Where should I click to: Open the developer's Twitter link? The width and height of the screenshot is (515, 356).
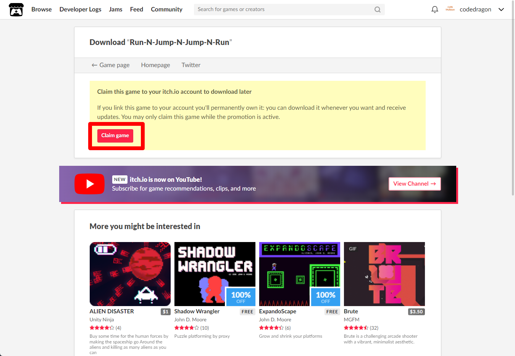tap(191, 65)
